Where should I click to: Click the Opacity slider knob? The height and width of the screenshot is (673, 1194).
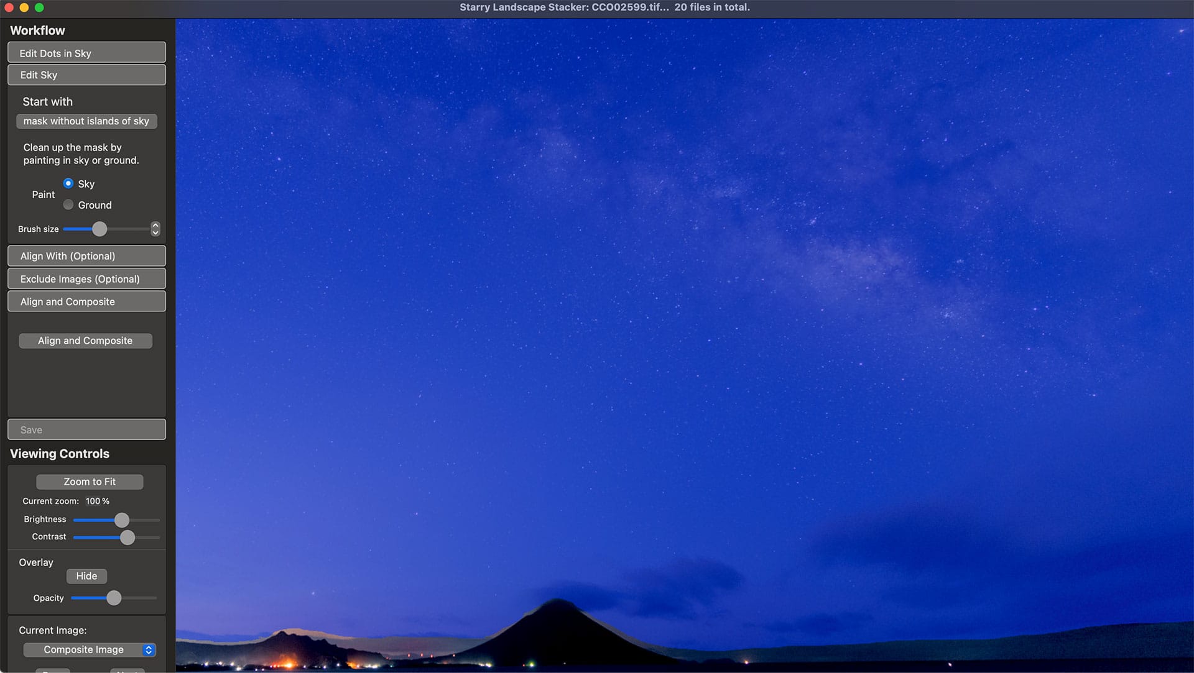point(114,598)
